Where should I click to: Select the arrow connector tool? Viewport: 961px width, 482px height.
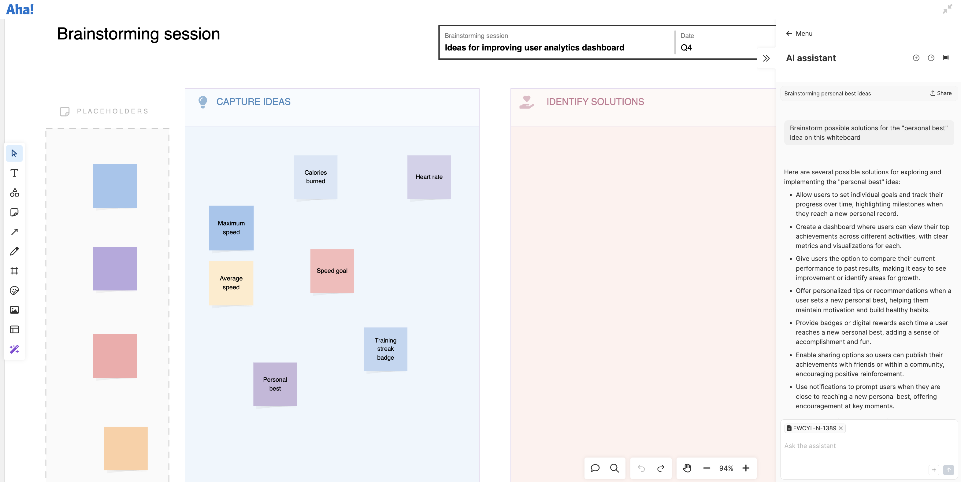click(14, 232)
